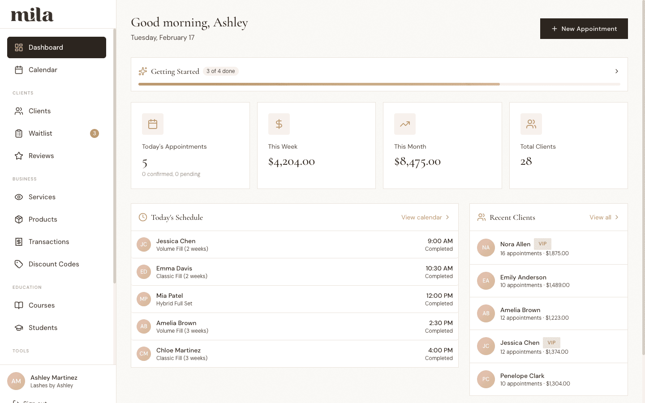Open Jessica Chen's schedule entry
This screenshot has width=645, height=403.
(294, 244)
